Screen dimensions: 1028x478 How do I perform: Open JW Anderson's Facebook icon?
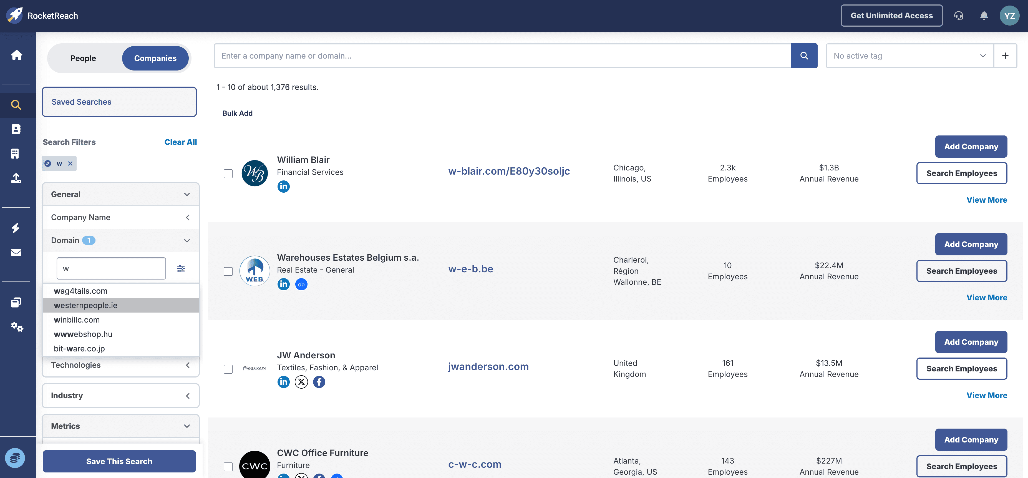(319, 382)
